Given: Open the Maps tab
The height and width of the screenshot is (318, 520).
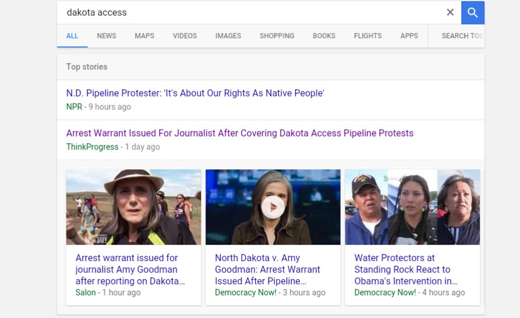Looking at the screenshot, I should tap(144, 36).
